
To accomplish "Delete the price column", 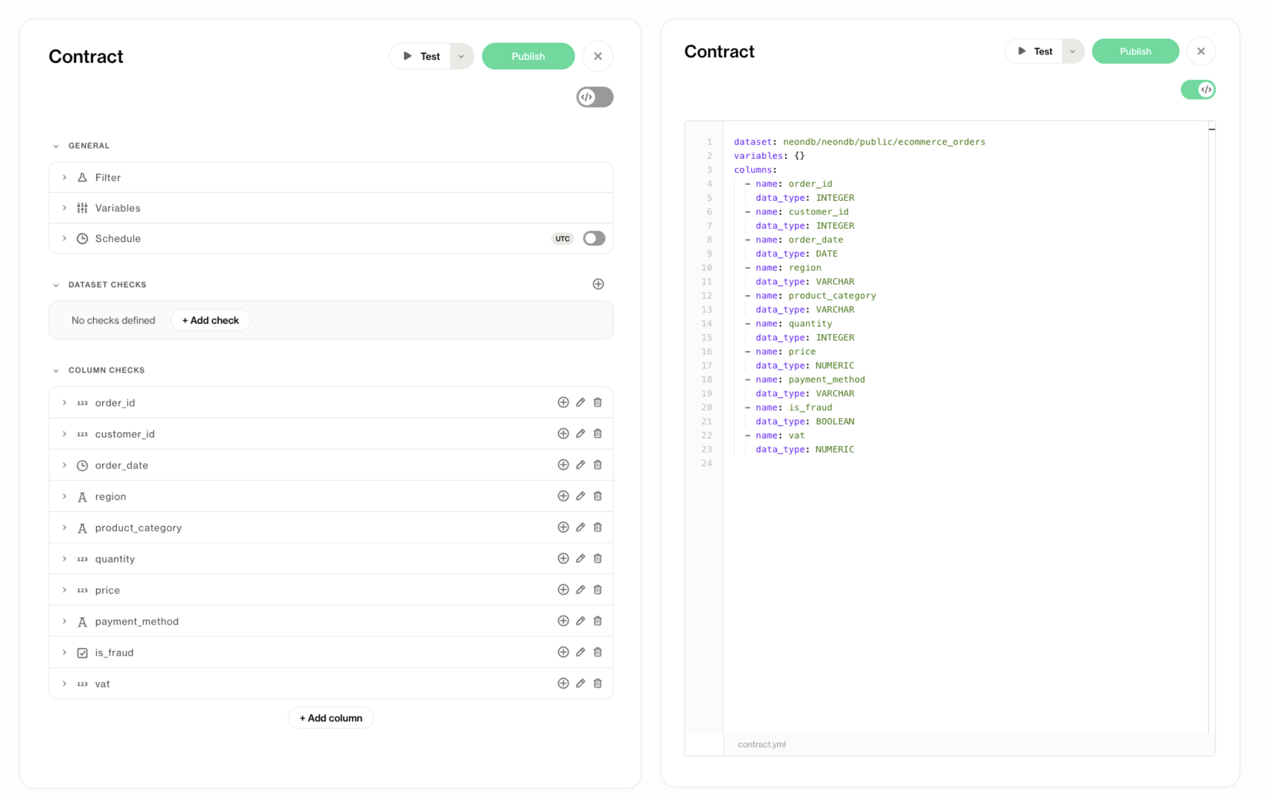I will (597, 590).
